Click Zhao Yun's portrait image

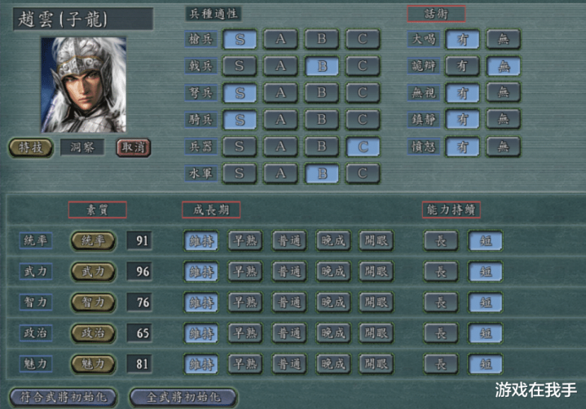(84, 85)
